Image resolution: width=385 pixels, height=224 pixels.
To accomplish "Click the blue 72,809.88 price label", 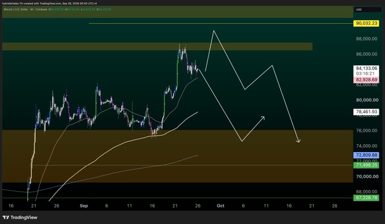I will tap(366, 155).
